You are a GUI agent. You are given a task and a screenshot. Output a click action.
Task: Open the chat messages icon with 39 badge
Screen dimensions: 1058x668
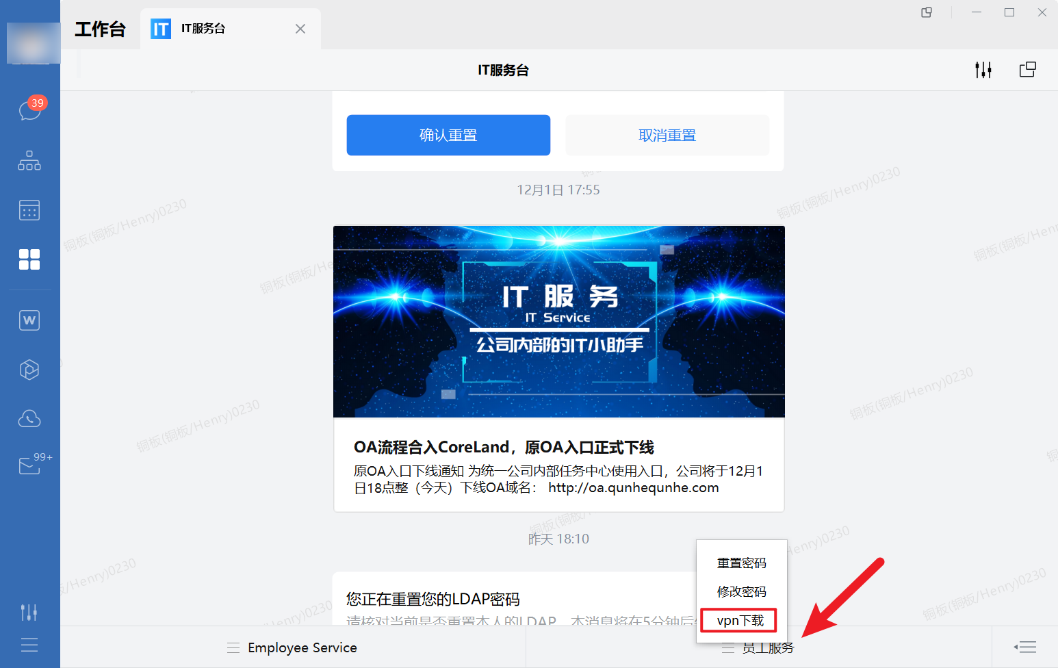30,110
